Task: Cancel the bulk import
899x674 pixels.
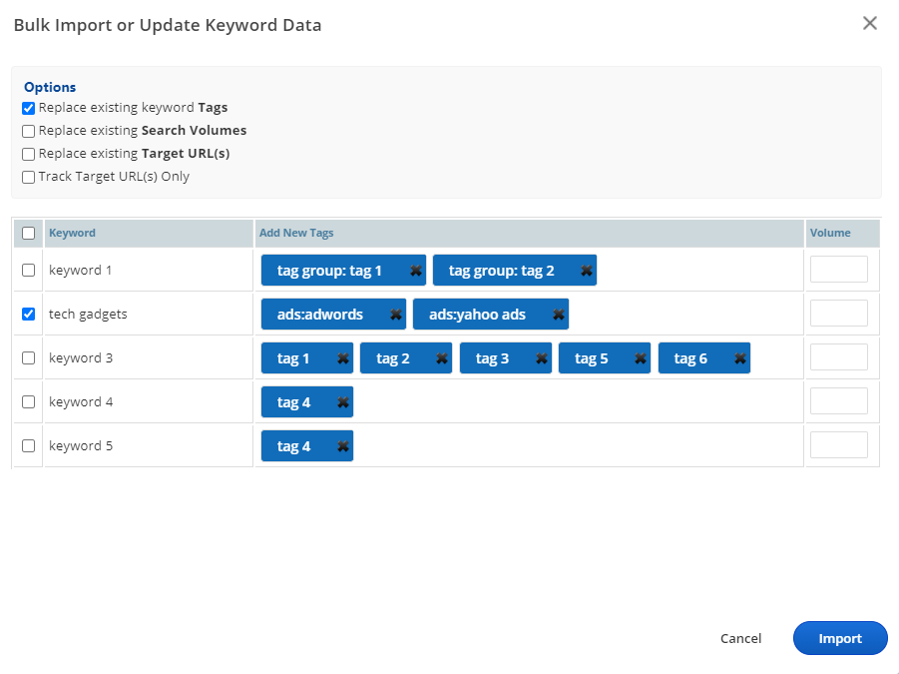Action: tap(740, 638)
